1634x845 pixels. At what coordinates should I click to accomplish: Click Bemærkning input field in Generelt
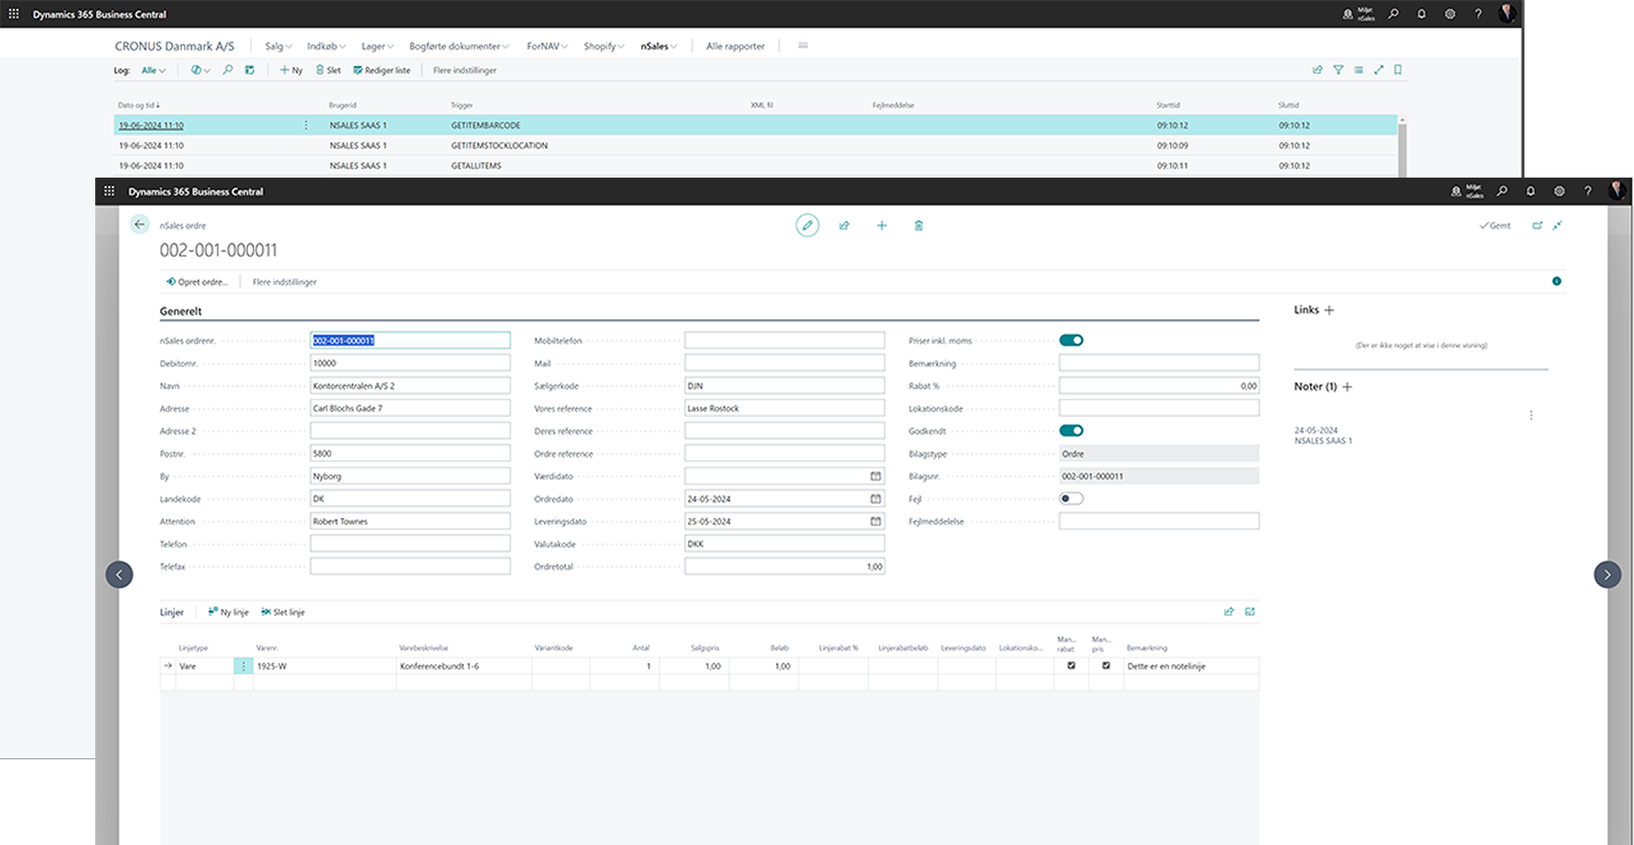tap(1159, 363)
